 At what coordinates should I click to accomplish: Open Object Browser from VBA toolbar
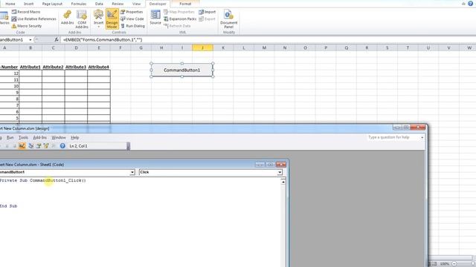tap(46, 146)
